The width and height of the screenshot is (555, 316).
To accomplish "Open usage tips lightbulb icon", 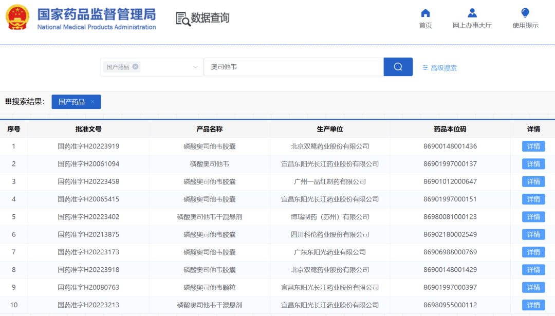I will tap(525, 13).
